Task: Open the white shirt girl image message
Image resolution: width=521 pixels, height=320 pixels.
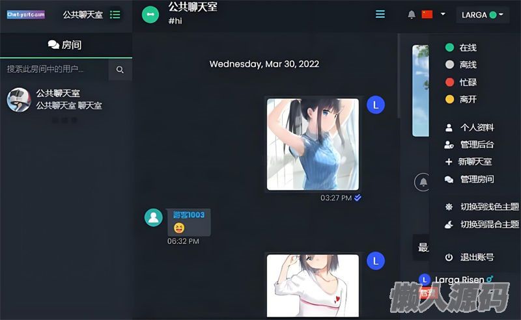Action: pyautogui.click(x=313, y=286)
